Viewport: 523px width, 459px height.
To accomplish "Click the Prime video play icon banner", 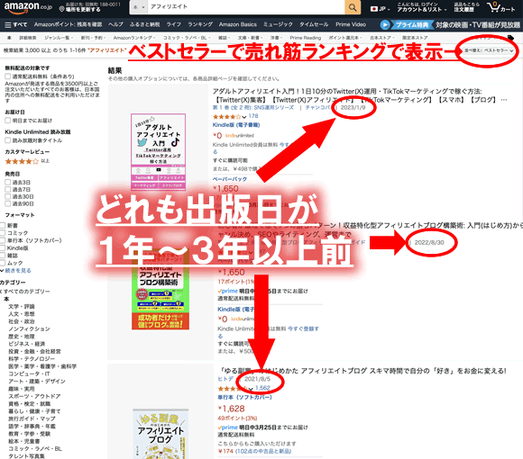I will (385, 24).
